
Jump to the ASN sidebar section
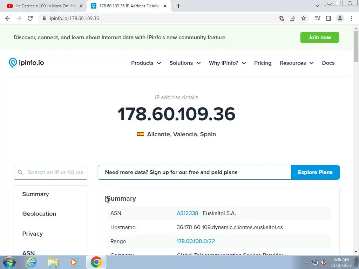coord(28,253)
